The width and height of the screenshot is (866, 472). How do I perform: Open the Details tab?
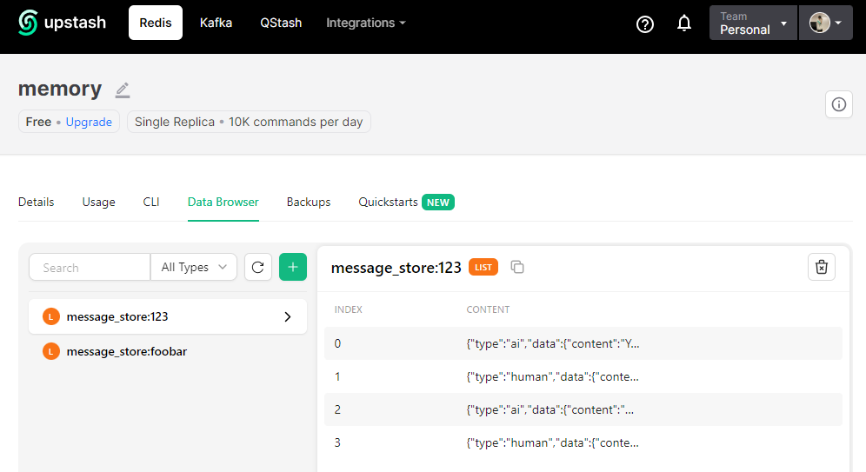36,202
